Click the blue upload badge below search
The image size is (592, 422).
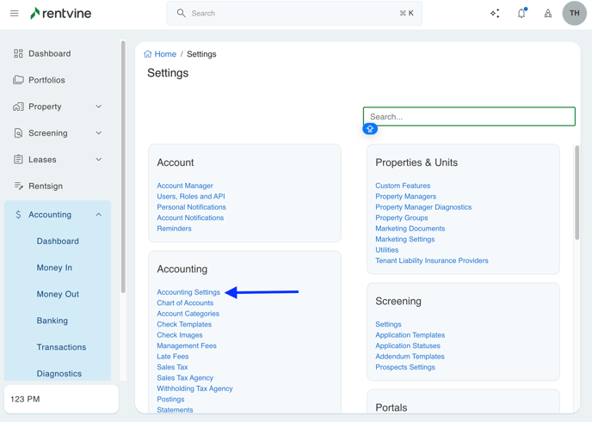pos(370,129)
